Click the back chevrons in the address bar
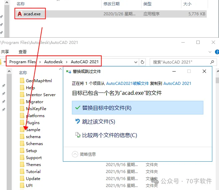Image resolution: width=219 pixels, height=190 pixels. pyautogui.click(x=5, y=62)
